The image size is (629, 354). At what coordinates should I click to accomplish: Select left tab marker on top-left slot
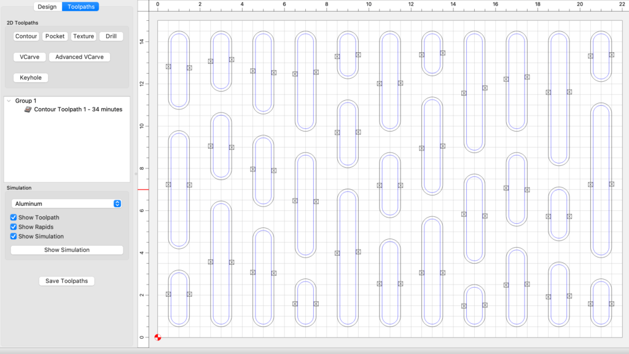click(x=168, y=66)
